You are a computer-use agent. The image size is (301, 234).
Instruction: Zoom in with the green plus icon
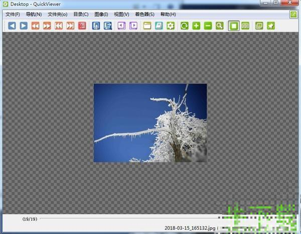click(x=196, y=26)
